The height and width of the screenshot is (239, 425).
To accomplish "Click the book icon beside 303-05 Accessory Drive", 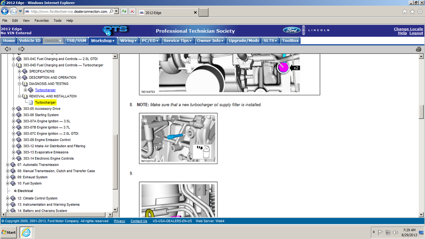I will (19, 109).
